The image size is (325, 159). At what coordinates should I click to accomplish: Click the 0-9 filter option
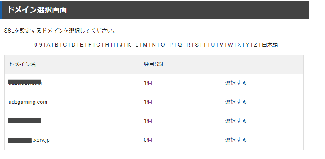tap(38, 45)
